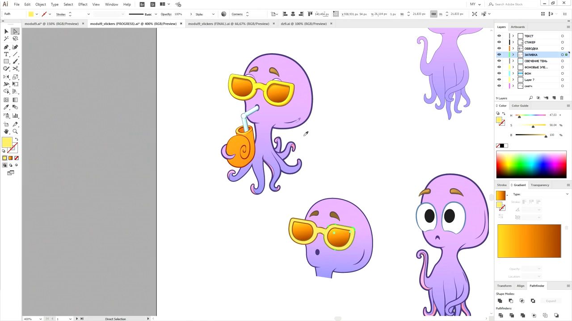Choose the Zoom tool magnifier
The width and height of the screenshot is (572, 321).
(x=15, y=132)
